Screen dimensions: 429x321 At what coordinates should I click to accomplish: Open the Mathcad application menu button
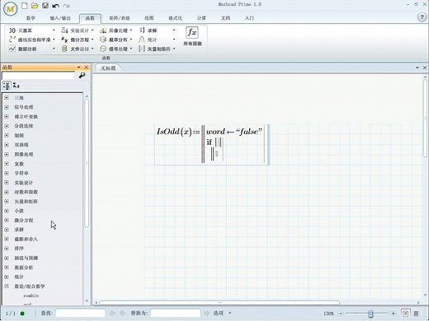(11, 9)
